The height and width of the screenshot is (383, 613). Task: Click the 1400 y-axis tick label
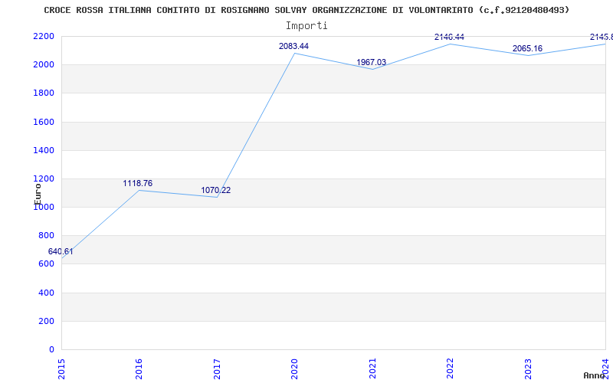click(x=44, y=150)
